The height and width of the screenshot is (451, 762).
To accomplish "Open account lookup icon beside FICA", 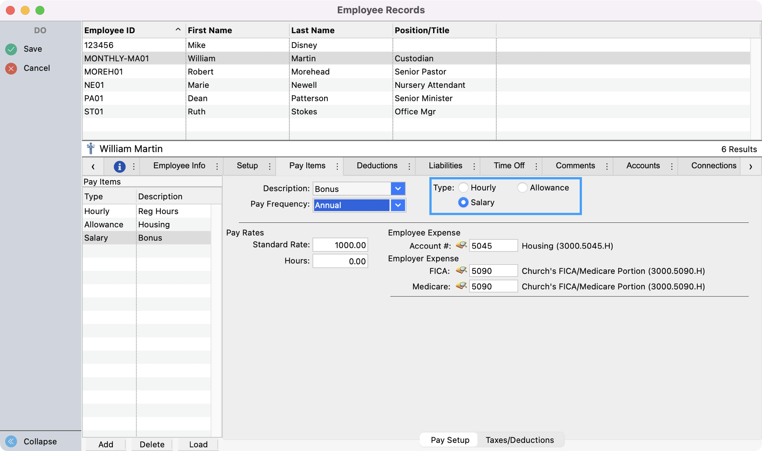I will pyautogui.click(x=461, y=271).
